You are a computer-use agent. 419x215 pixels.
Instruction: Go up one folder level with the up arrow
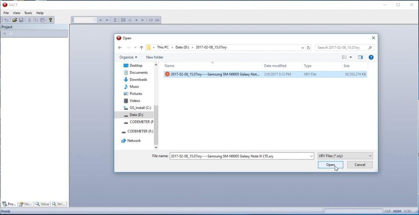tap(141, 48)
